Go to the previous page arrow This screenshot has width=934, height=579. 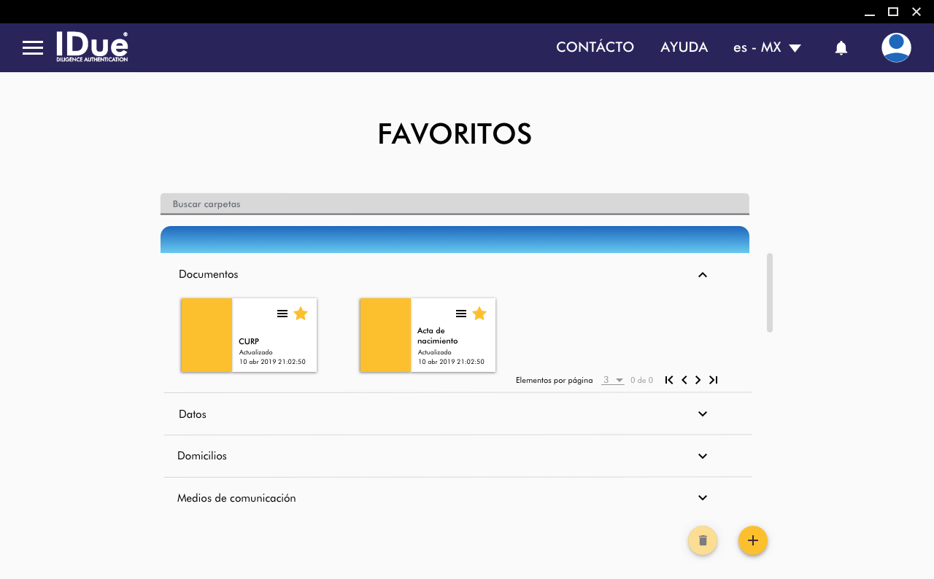point(684,380)
